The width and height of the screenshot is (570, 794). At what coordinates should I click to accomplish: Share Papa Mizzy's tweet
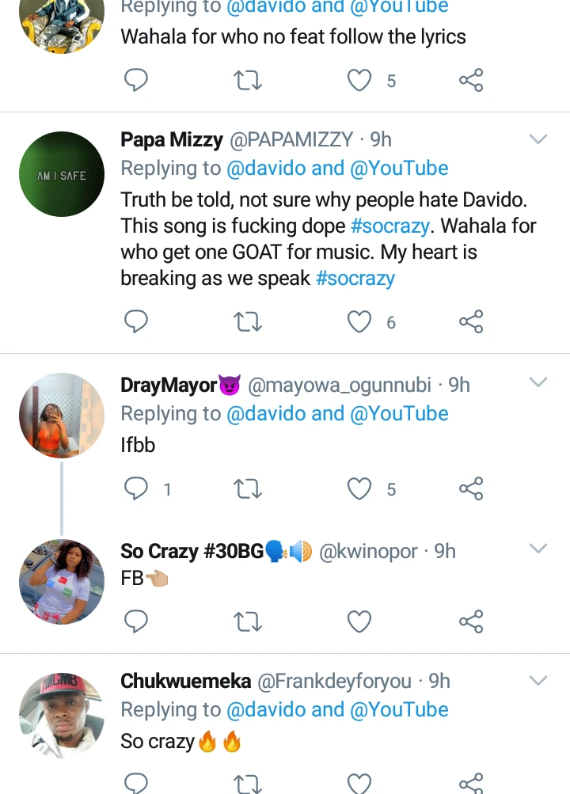point(471,321)
